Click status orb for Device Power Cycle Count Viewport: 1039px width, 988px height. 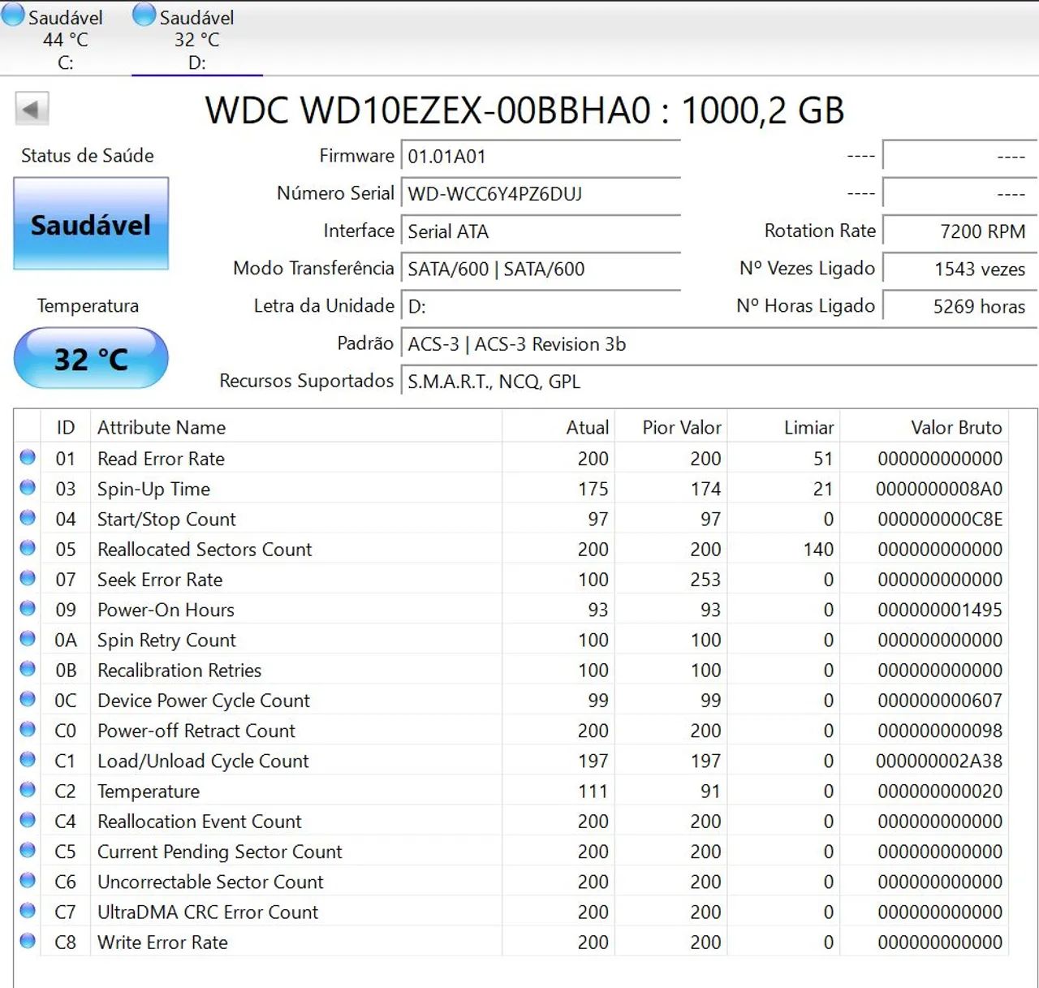(x=28, y=699)
